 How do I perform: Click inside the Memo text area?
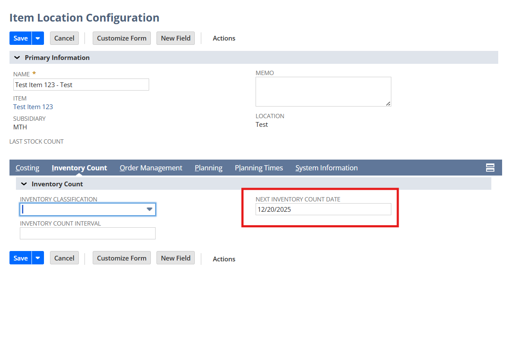323,91
